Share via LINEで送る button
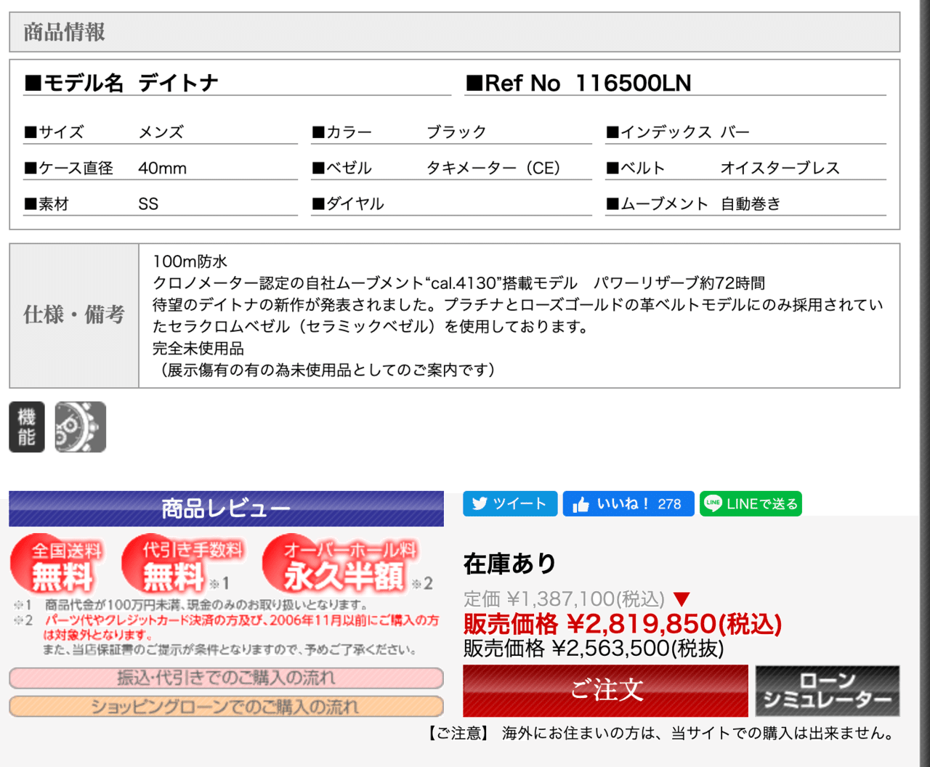 click(x=751, y=504)
